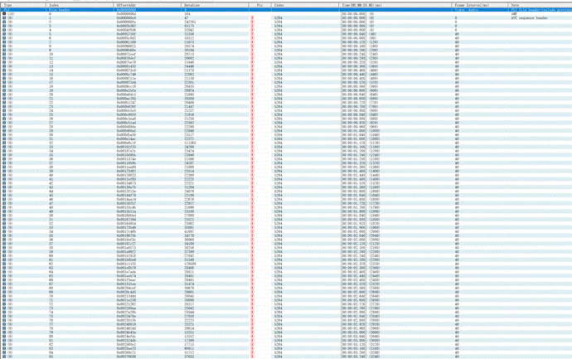This screenshot has height=359, width=572.
Task: Click the red Pic marker in index 14 row
Action: 253,70
